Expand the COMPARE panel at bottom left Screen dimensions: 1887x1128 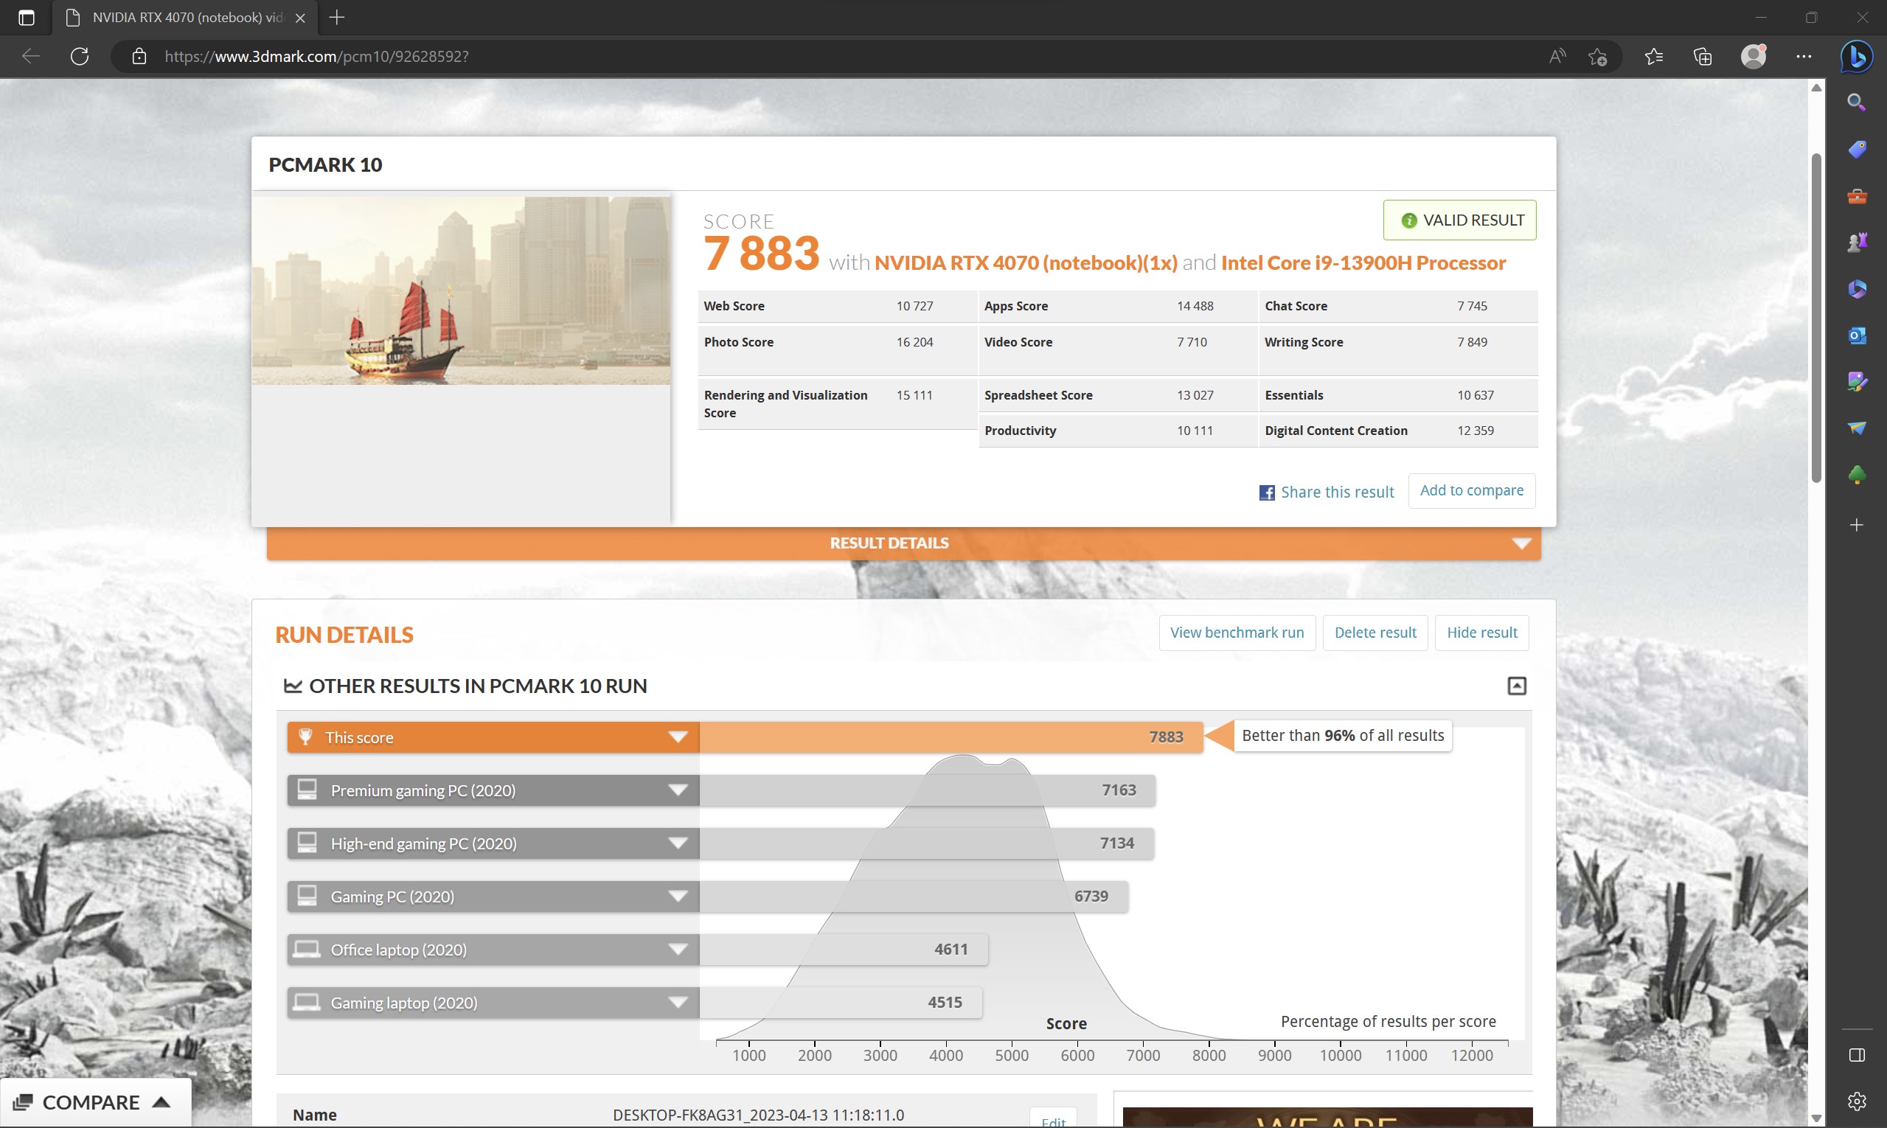(93, 1102)
